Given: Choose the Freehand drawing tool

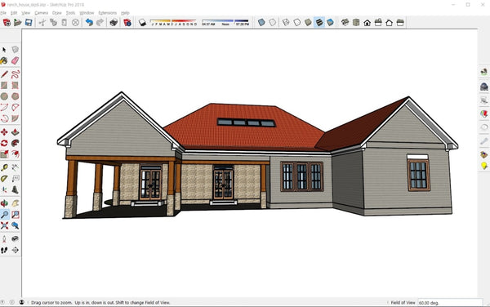Looking at the screenshot, I should coord(15,74).
